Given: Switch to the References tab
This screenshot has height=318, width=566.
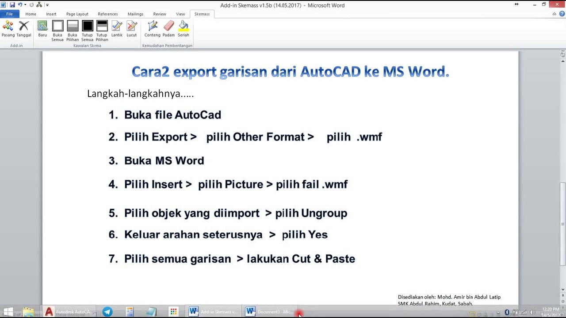Looking at the screenshot, I should tap(108, 14).
